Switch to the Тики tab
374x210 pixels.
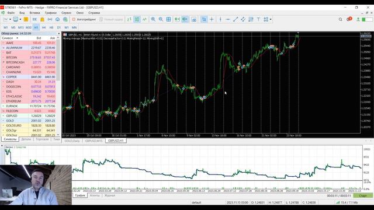pos(56,139)
